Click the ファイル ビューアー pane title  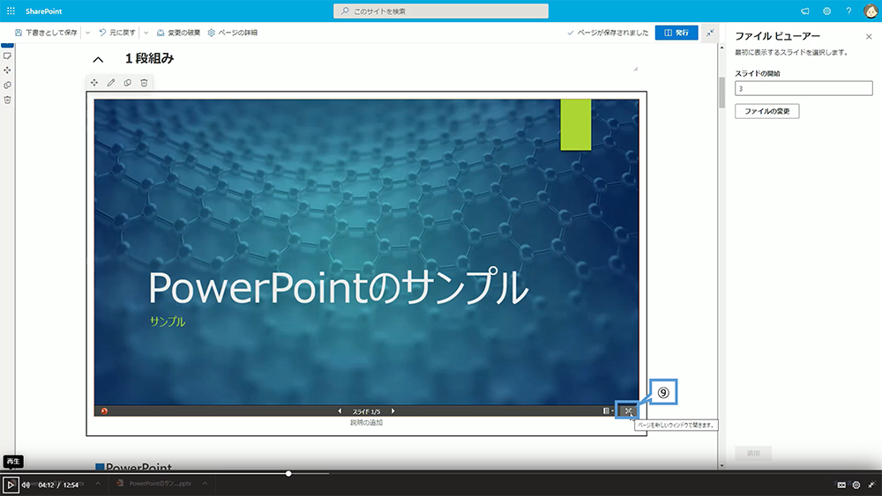(777, 36)
